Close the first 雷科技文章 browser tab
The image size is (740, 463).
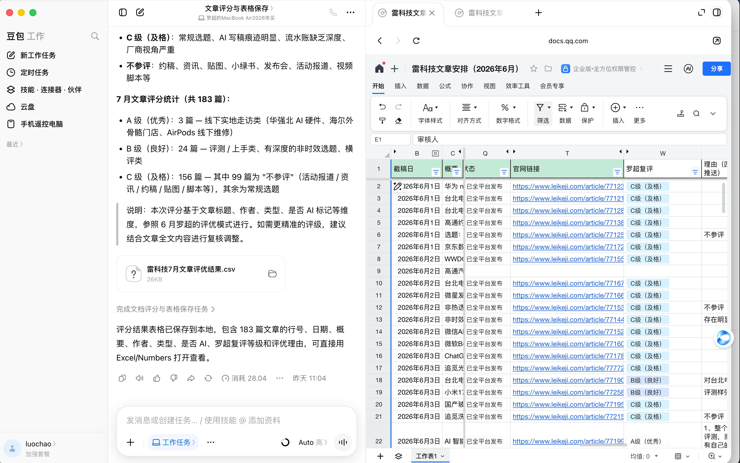432,13
